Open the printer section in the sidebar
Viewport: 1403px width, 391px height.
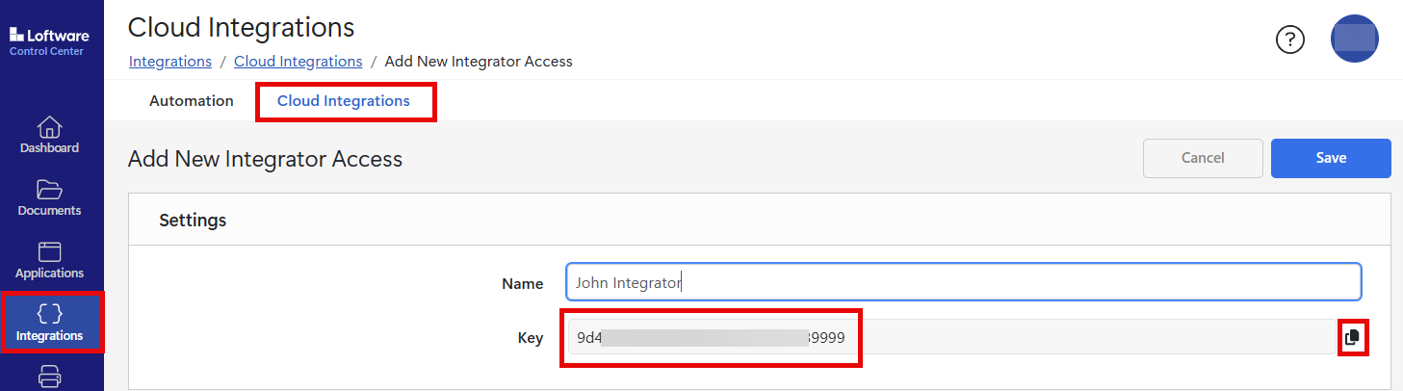point(50,378)
